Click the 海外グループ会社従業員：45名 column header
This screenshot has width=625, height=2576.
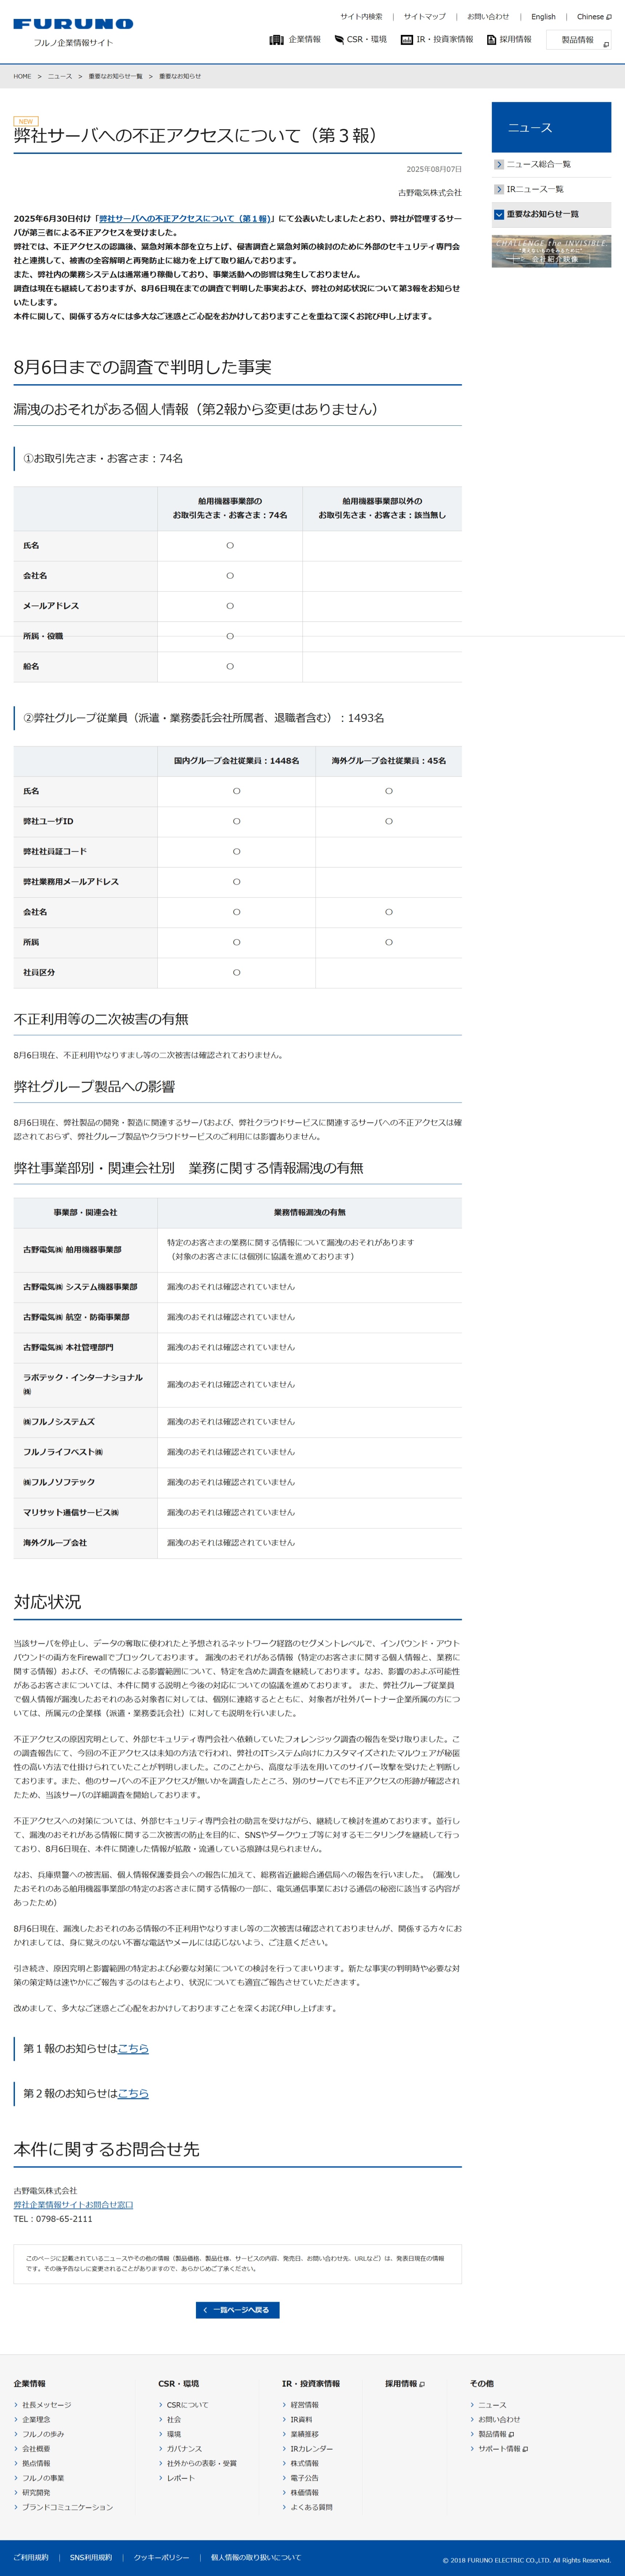[x=389, y=761]
